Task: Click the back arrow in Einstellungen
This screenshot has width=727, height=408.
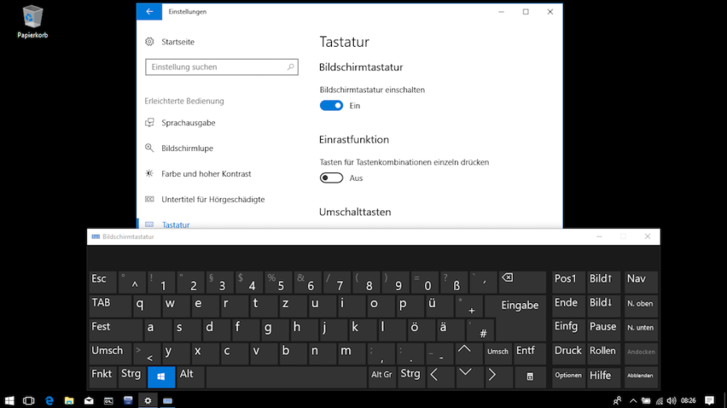Action: point(149,12)
